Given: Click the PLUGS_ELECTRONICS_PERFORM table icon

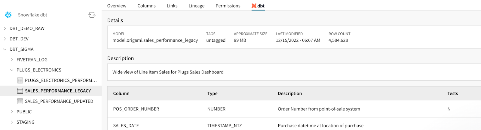Looking at the screenshot, I should pyautogui.click(x=20, y=80).
